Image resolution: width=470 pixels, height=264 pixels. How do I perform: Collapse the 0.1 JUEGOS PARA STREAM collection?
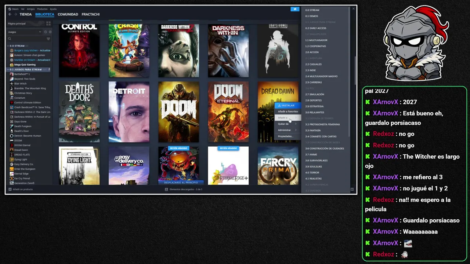pos(8,69)
